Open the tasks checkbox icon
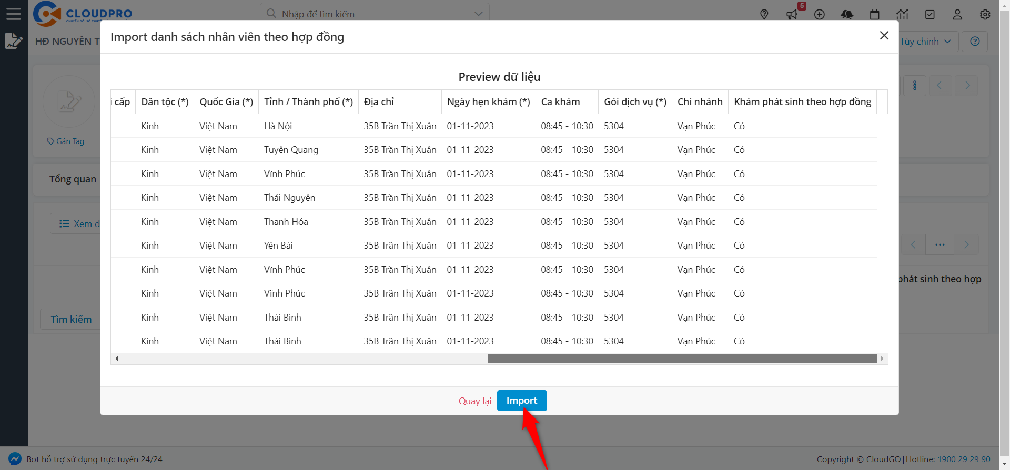 tap(930, 15)
